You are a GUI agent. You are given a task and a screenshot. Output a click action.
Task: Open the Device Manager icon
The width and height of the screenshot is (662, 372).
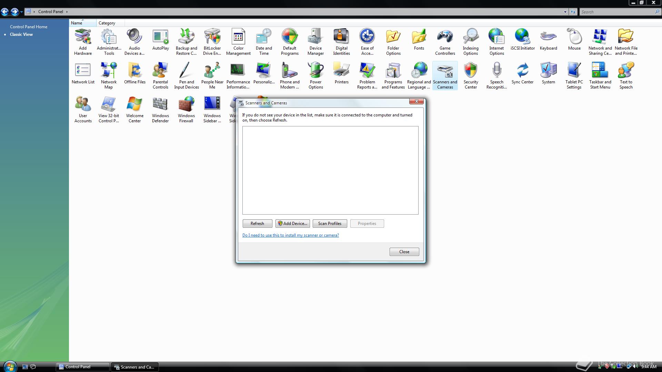point(315,41)
